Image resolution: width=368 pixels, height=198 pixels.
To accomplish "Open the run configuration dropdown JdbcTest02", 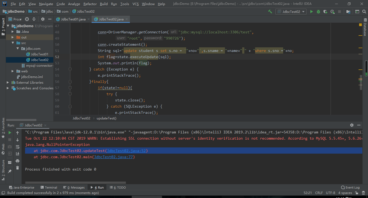I will [291, 12].
